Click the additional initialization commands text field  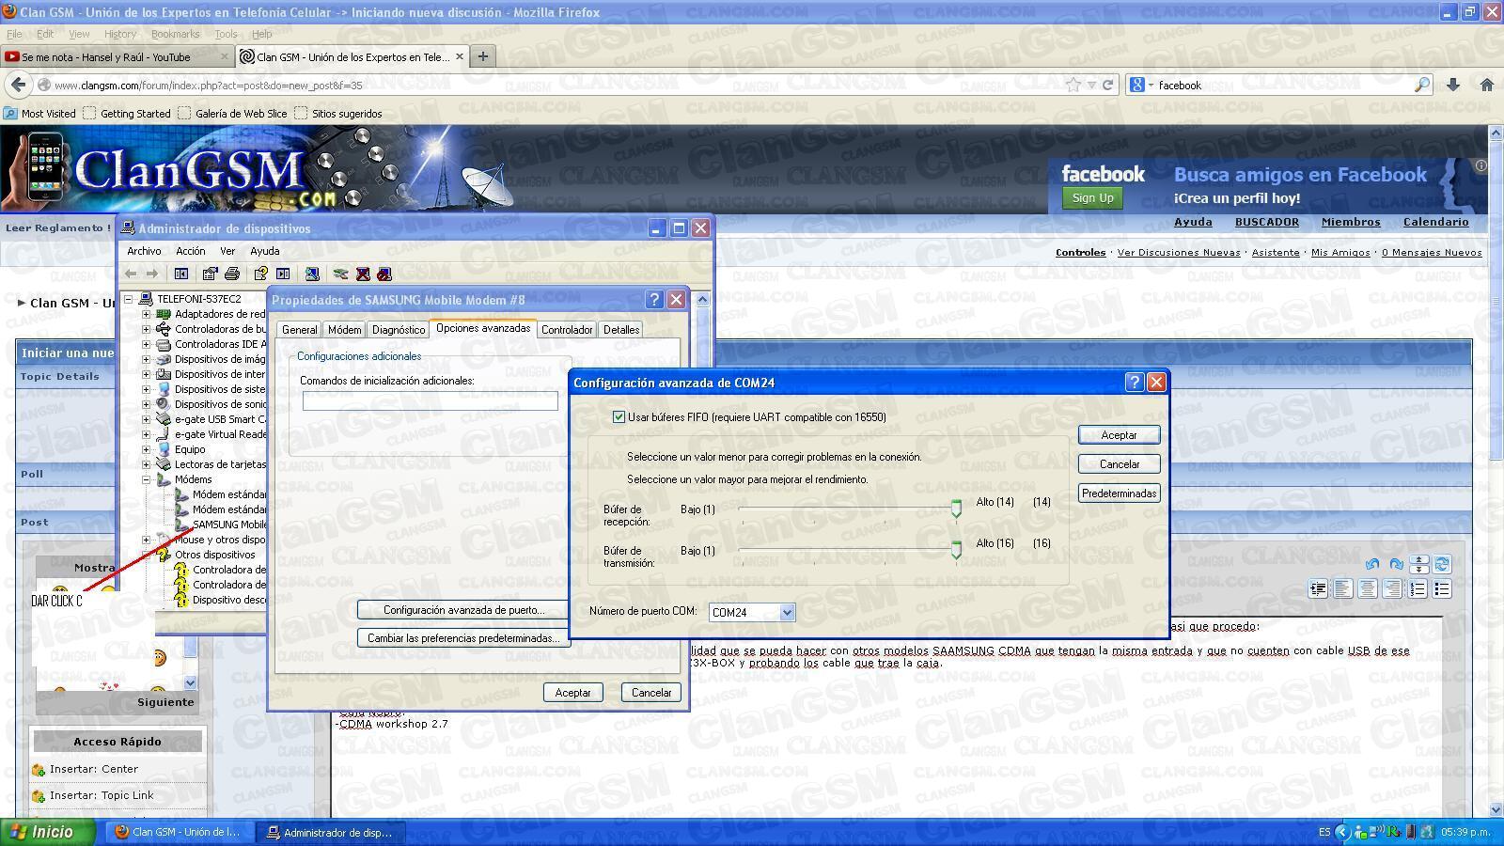(x=430, y=401)
